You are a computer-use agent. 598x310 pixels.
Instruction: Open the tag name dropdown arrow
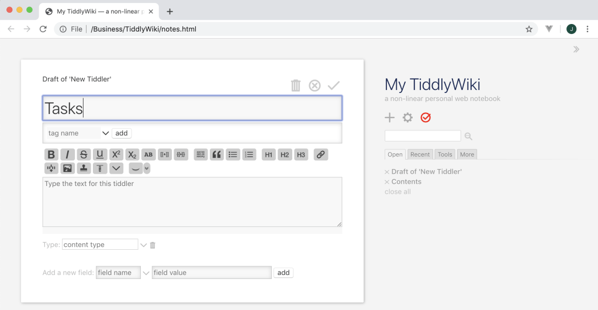coord(106,133)
